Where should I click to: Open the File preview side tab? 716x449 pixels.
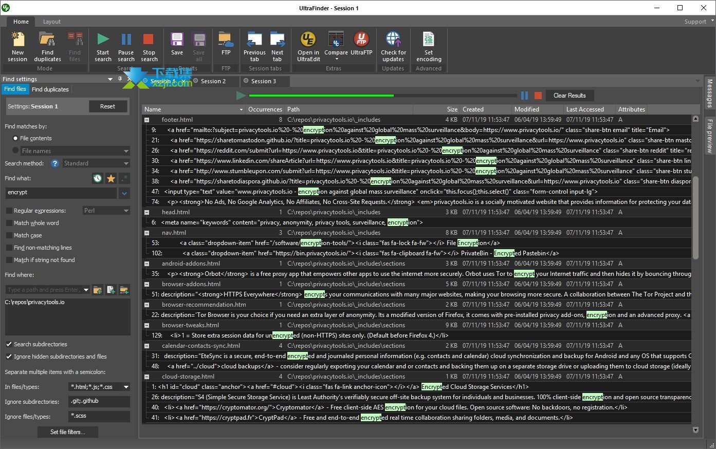point(709,136)
